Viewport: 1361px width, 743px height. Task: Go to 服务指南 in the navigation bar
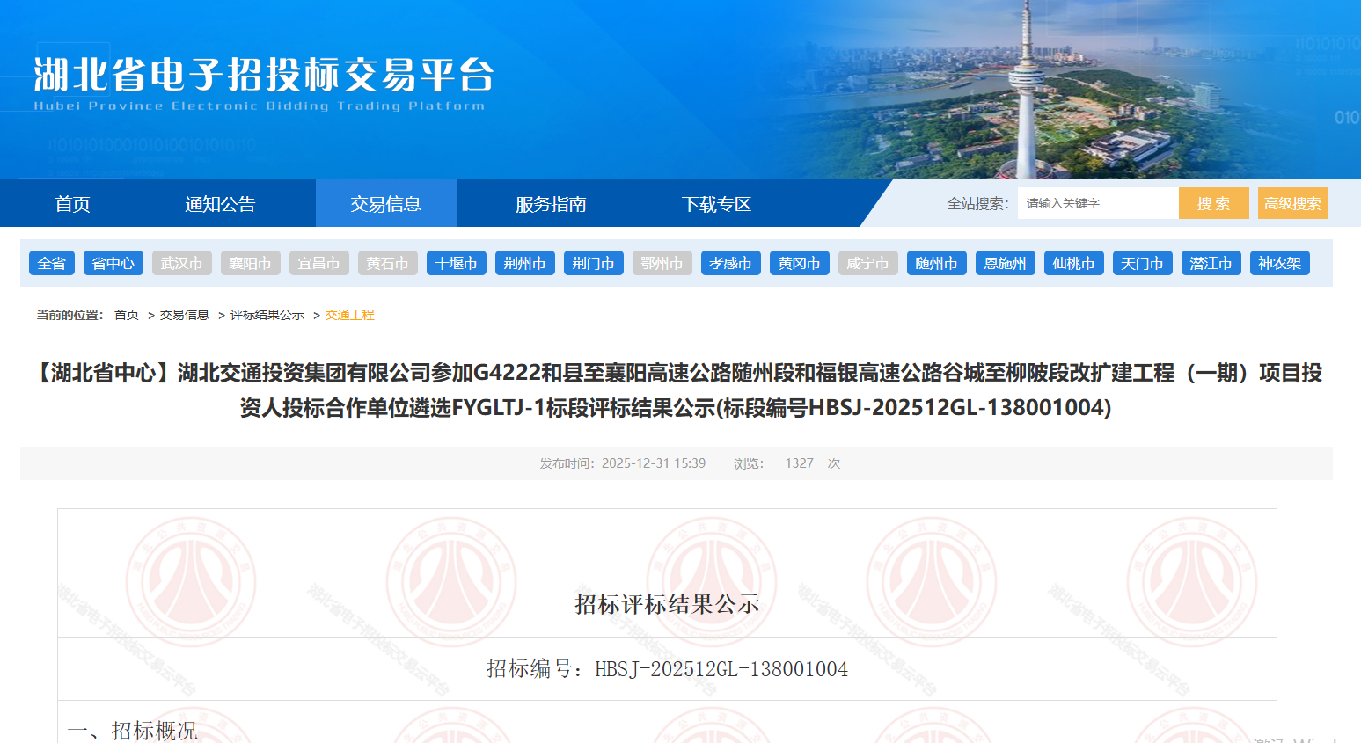[x=551, y=204]
